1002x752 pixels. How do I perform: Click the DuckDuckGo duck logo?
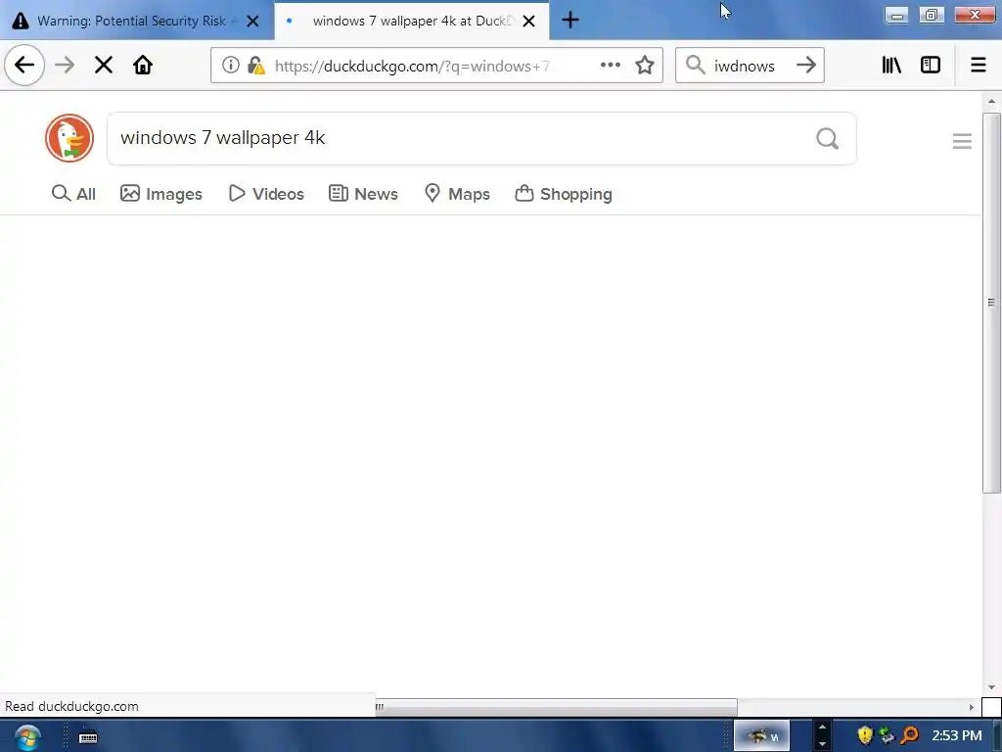click(x=69, y=138)
